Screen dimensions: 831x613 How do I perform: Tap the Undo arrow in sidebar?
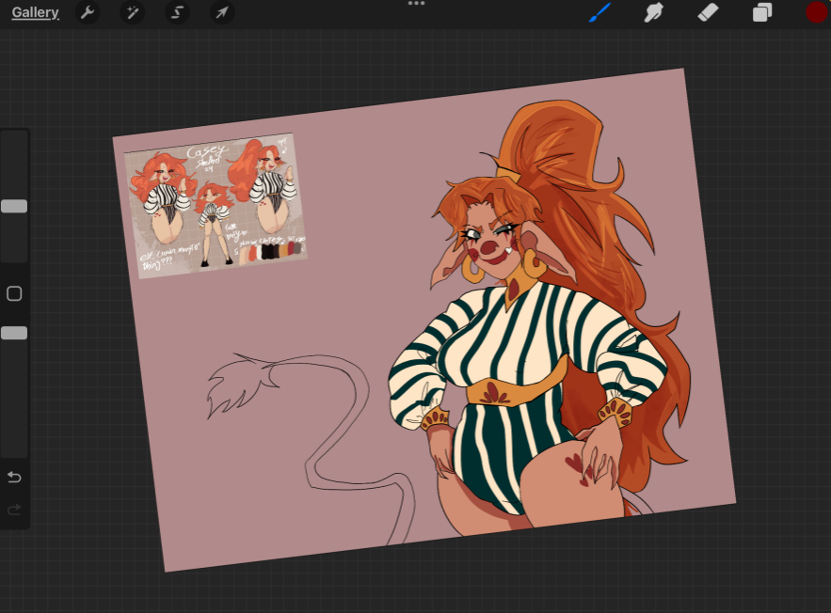14,478
